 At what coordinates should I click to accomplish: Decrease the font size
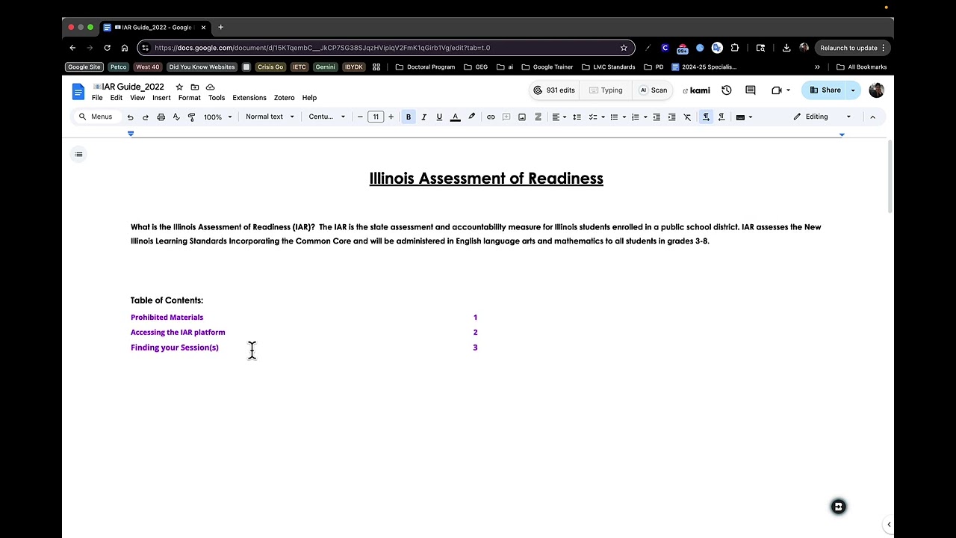360,117
